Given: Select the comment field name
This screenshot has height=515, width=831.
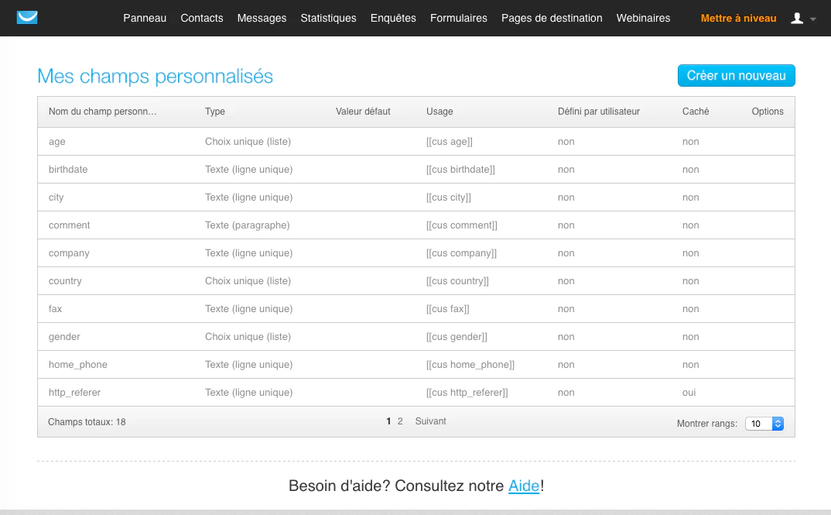Looking at the screenshot, I should click(x=70, y=225).
